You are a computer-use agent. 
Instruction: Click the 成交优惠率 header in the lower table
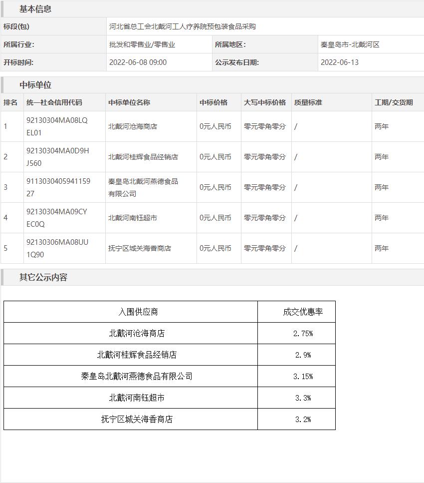pos(303,312)
